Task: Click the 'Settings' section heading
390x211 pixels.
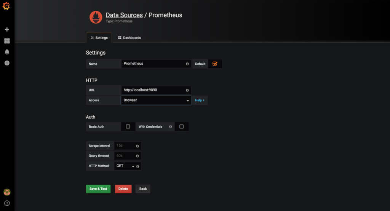Action: click(x=96, y=53)
